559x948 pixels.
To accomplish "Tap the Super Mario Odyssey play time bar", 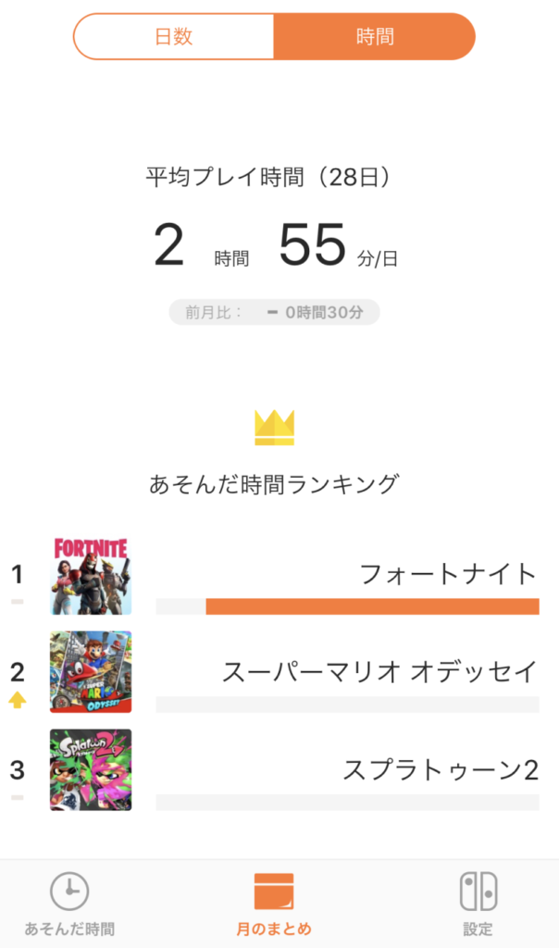I will [x=347, y=705].
